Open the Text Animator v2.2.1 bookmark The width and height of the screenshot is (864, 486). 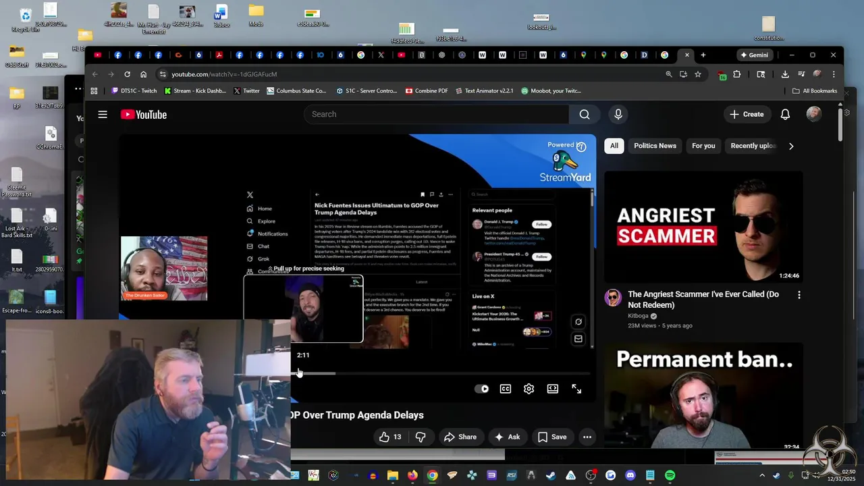point(485,90)
